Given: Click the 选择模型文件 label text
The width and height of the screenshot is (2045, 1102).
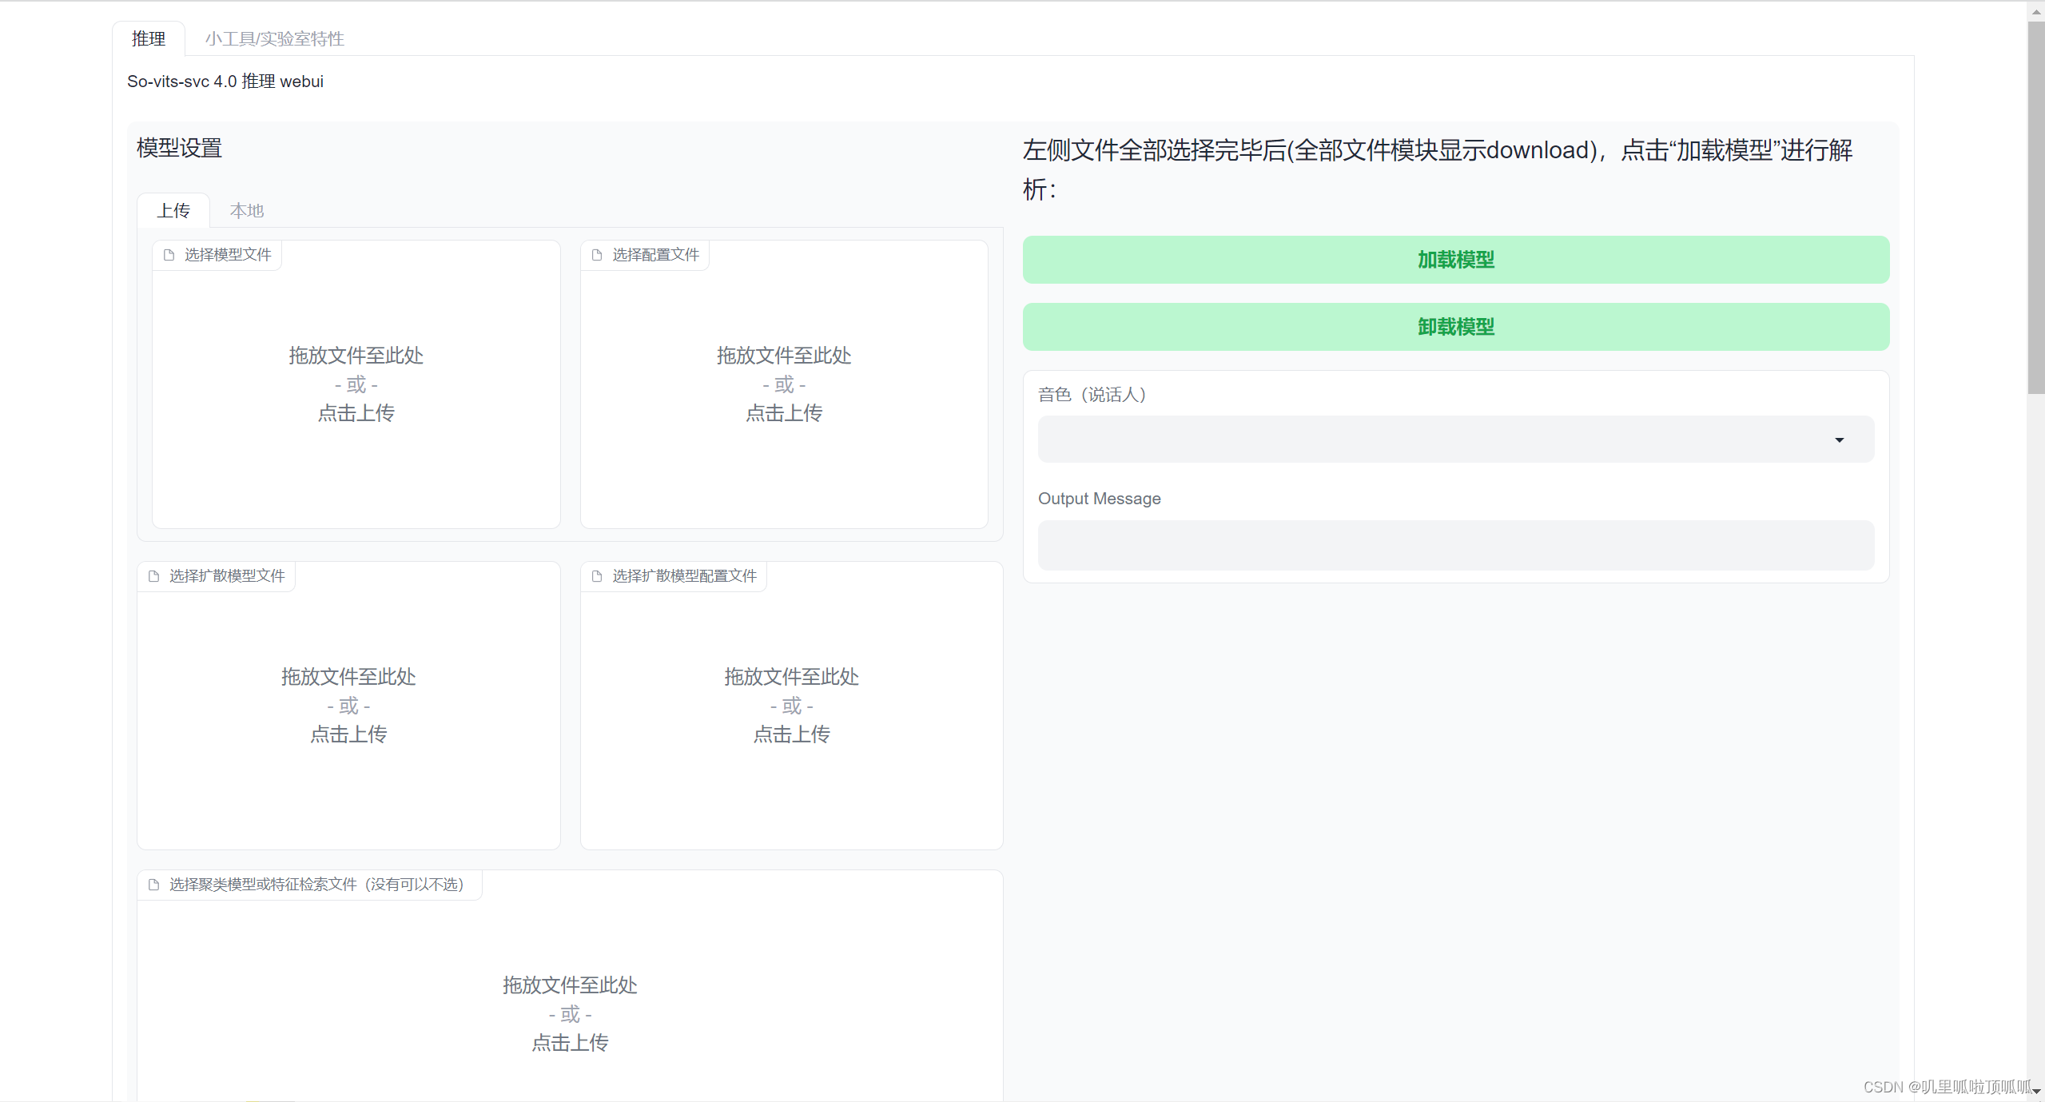Looking at the screenshot, I should [228, 255].
